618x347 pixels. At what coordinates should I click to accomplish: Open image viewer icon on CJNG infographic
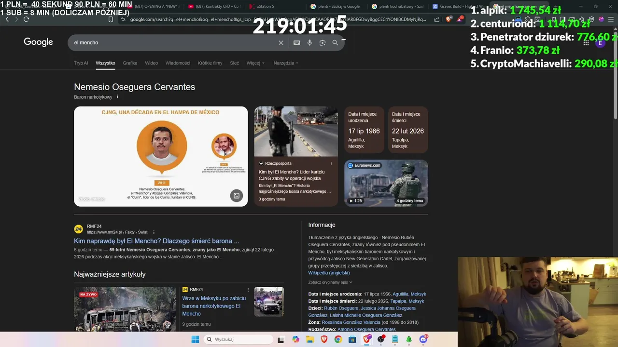(x=236, y=195)
